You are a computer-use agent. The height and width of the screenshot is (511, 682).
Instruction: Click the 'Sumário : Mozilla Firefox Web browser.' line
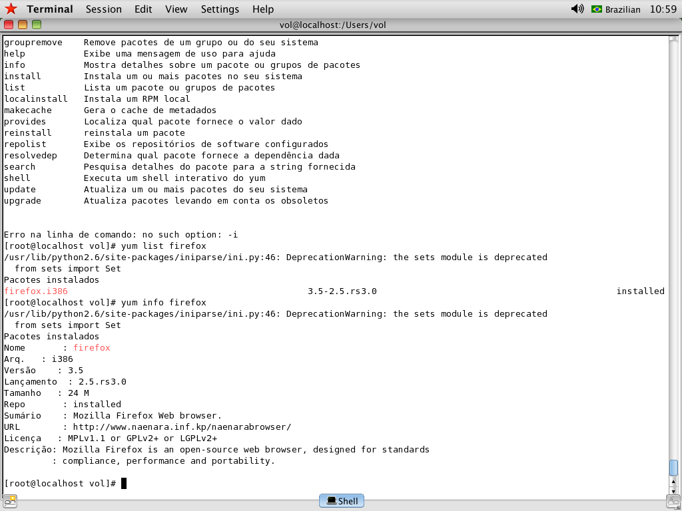tap(113, 415)
